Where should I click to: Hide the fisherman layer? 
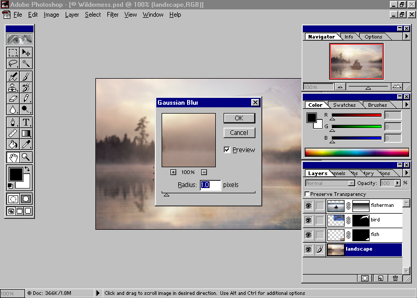308,206
